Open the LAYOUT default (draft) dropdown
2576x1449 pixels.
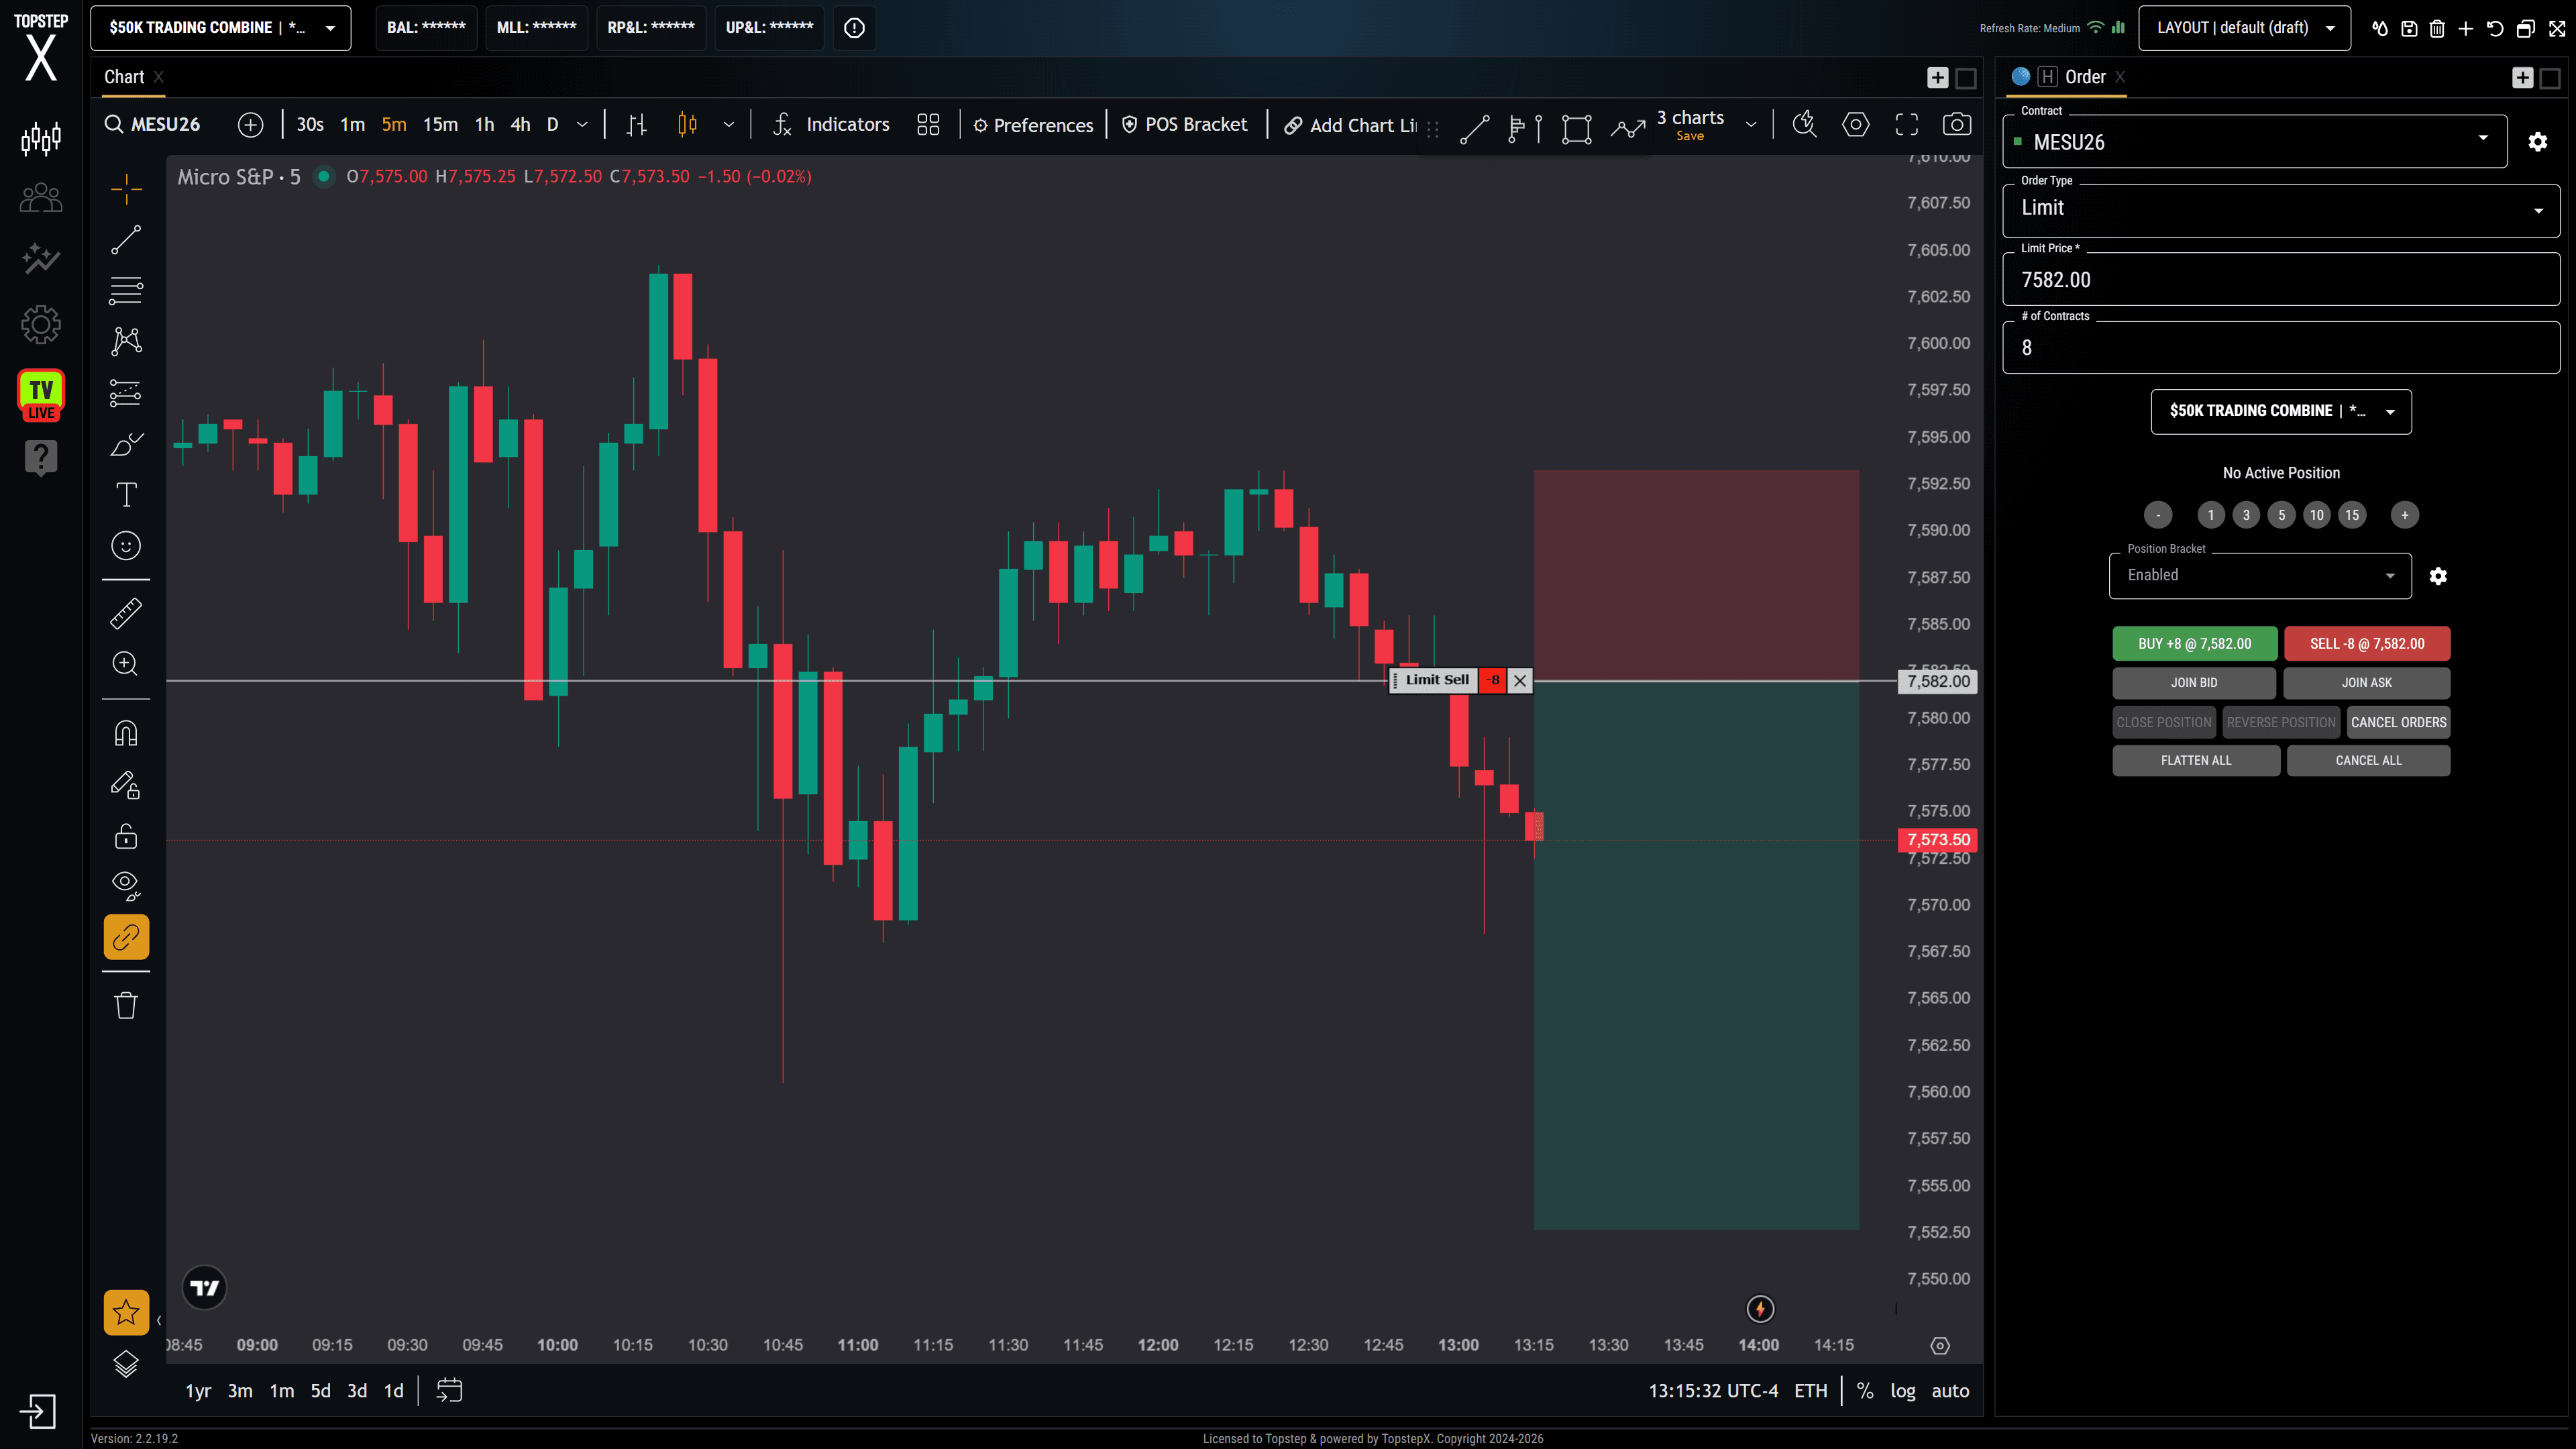click(2244, 27)
